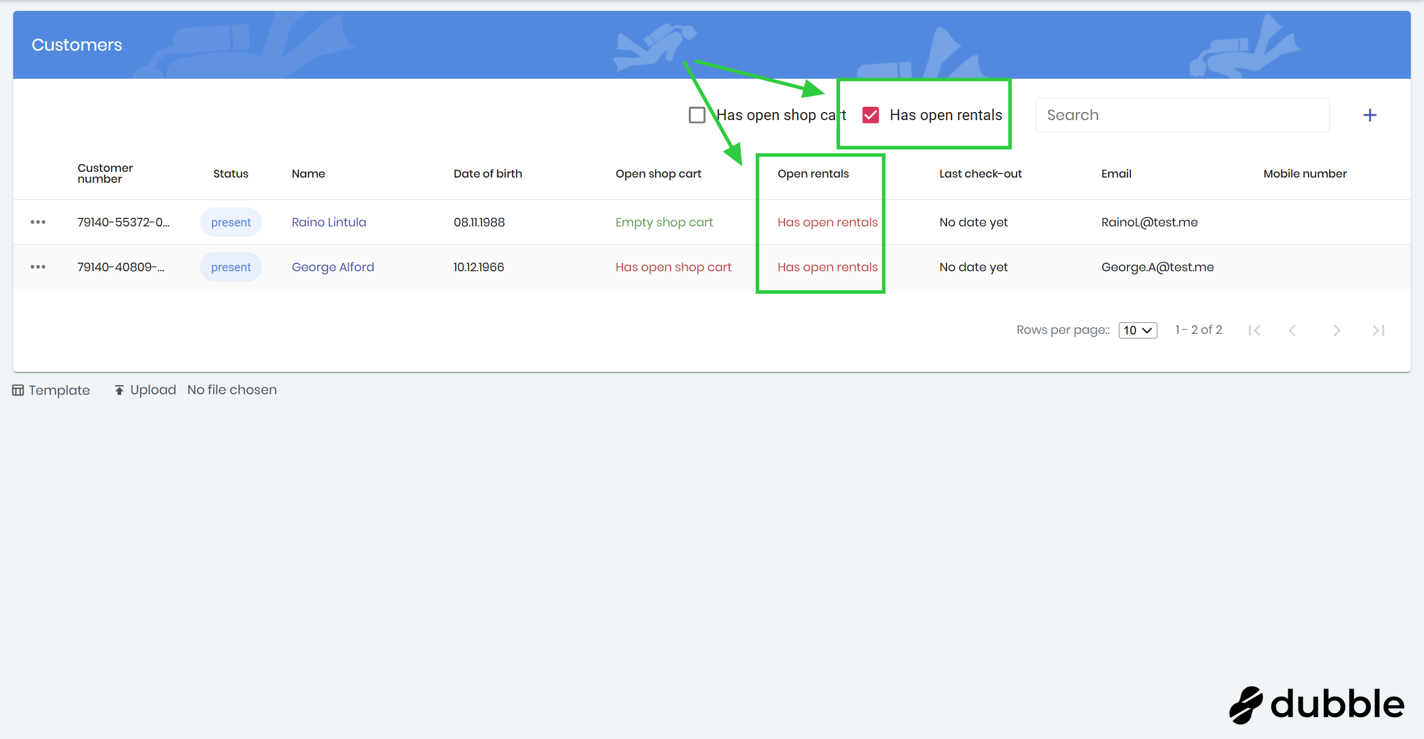Open Raino Lintula customer link
Viewport: 1424px width, 739px height.
329,222
